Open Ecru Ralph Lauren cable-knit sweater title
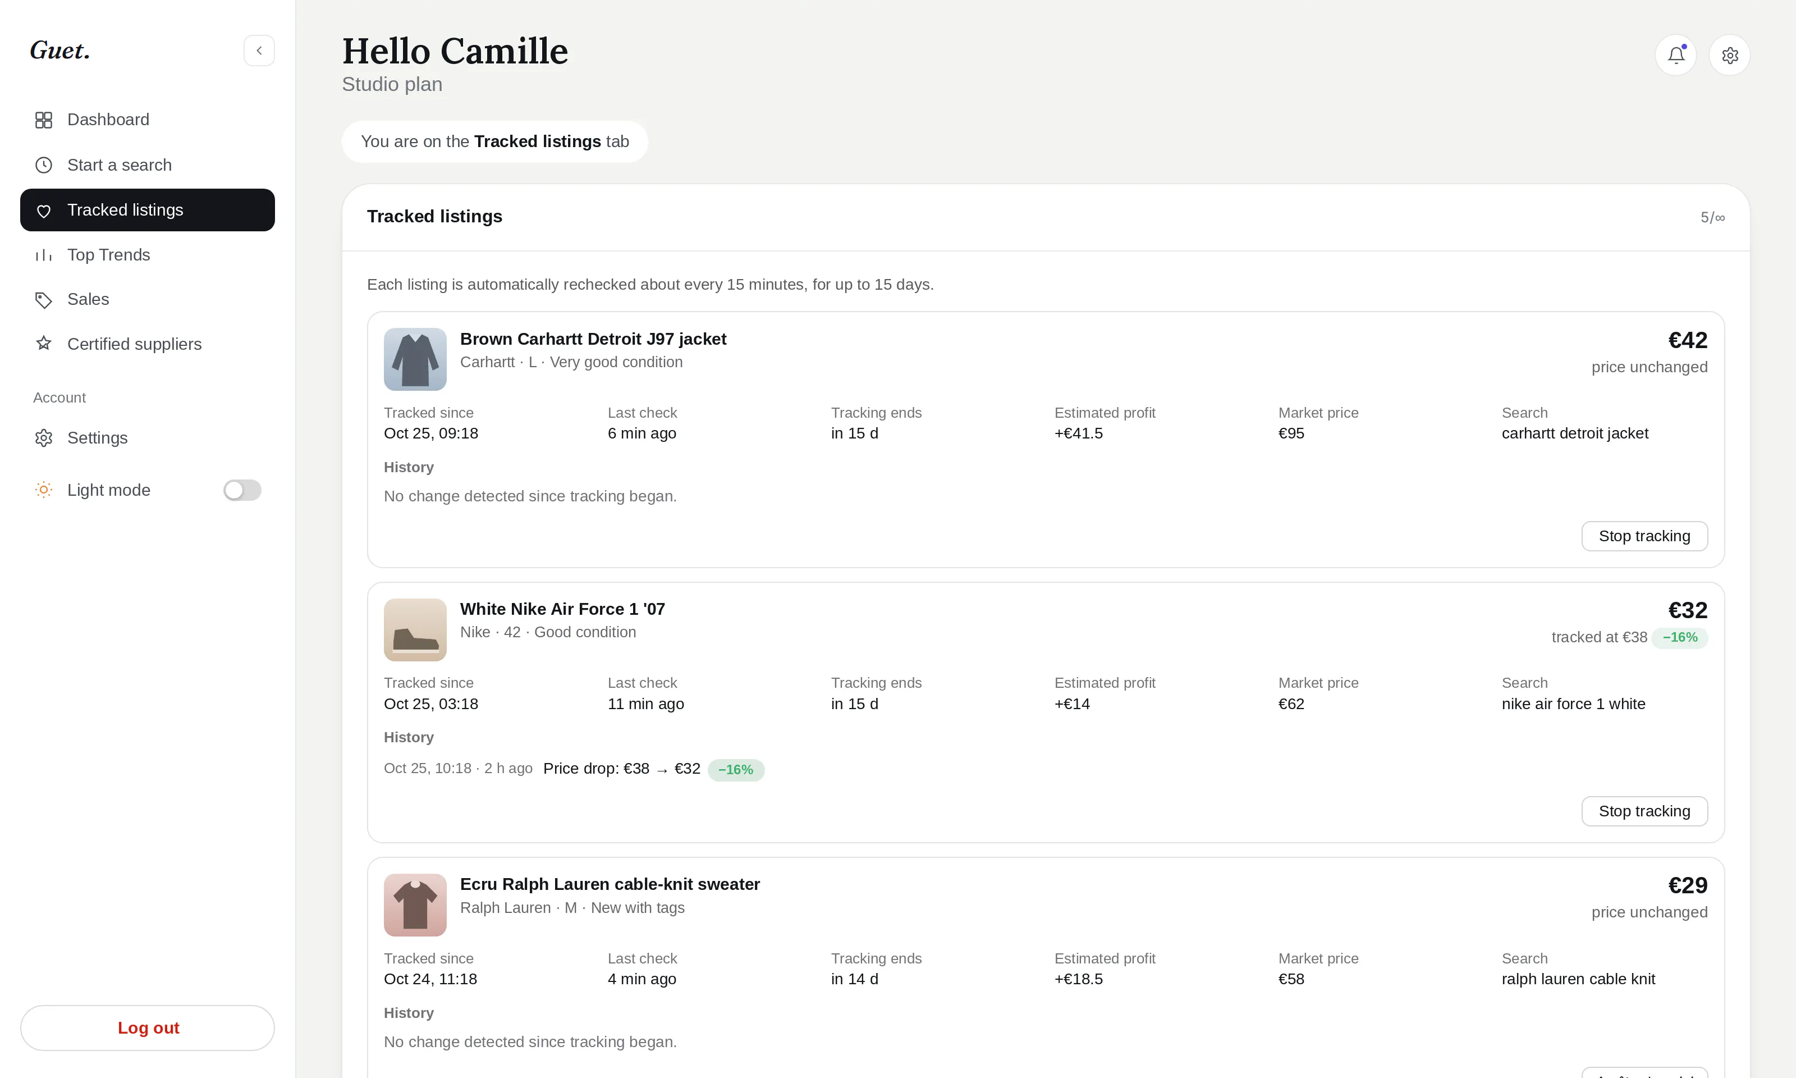Viewport: 1796px width, 1078px height. coord(610,884)
